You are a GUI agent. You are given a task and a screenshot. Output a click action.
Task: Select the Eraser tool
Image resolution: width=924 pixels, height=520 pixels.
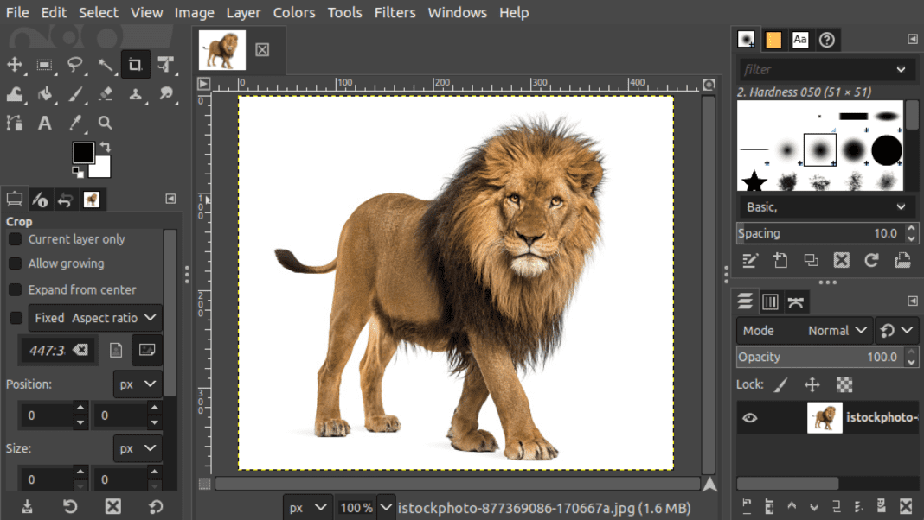pyautogui.click(x=106, y=95)
